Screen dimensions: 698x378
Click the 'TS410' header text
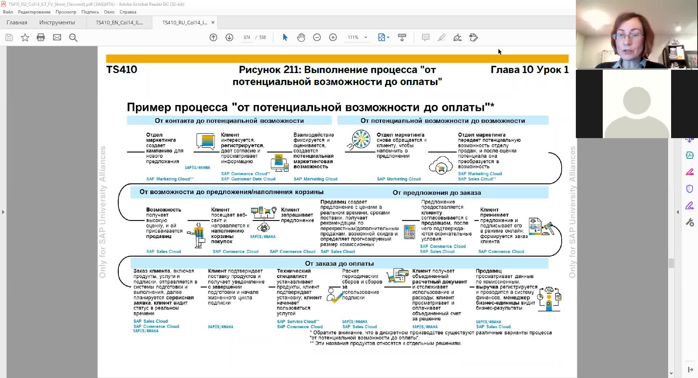[x=122, y=70]
